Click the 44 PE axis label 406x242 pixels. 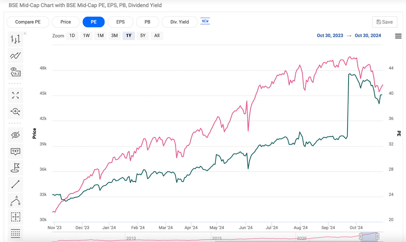click(x=391, y=68)
